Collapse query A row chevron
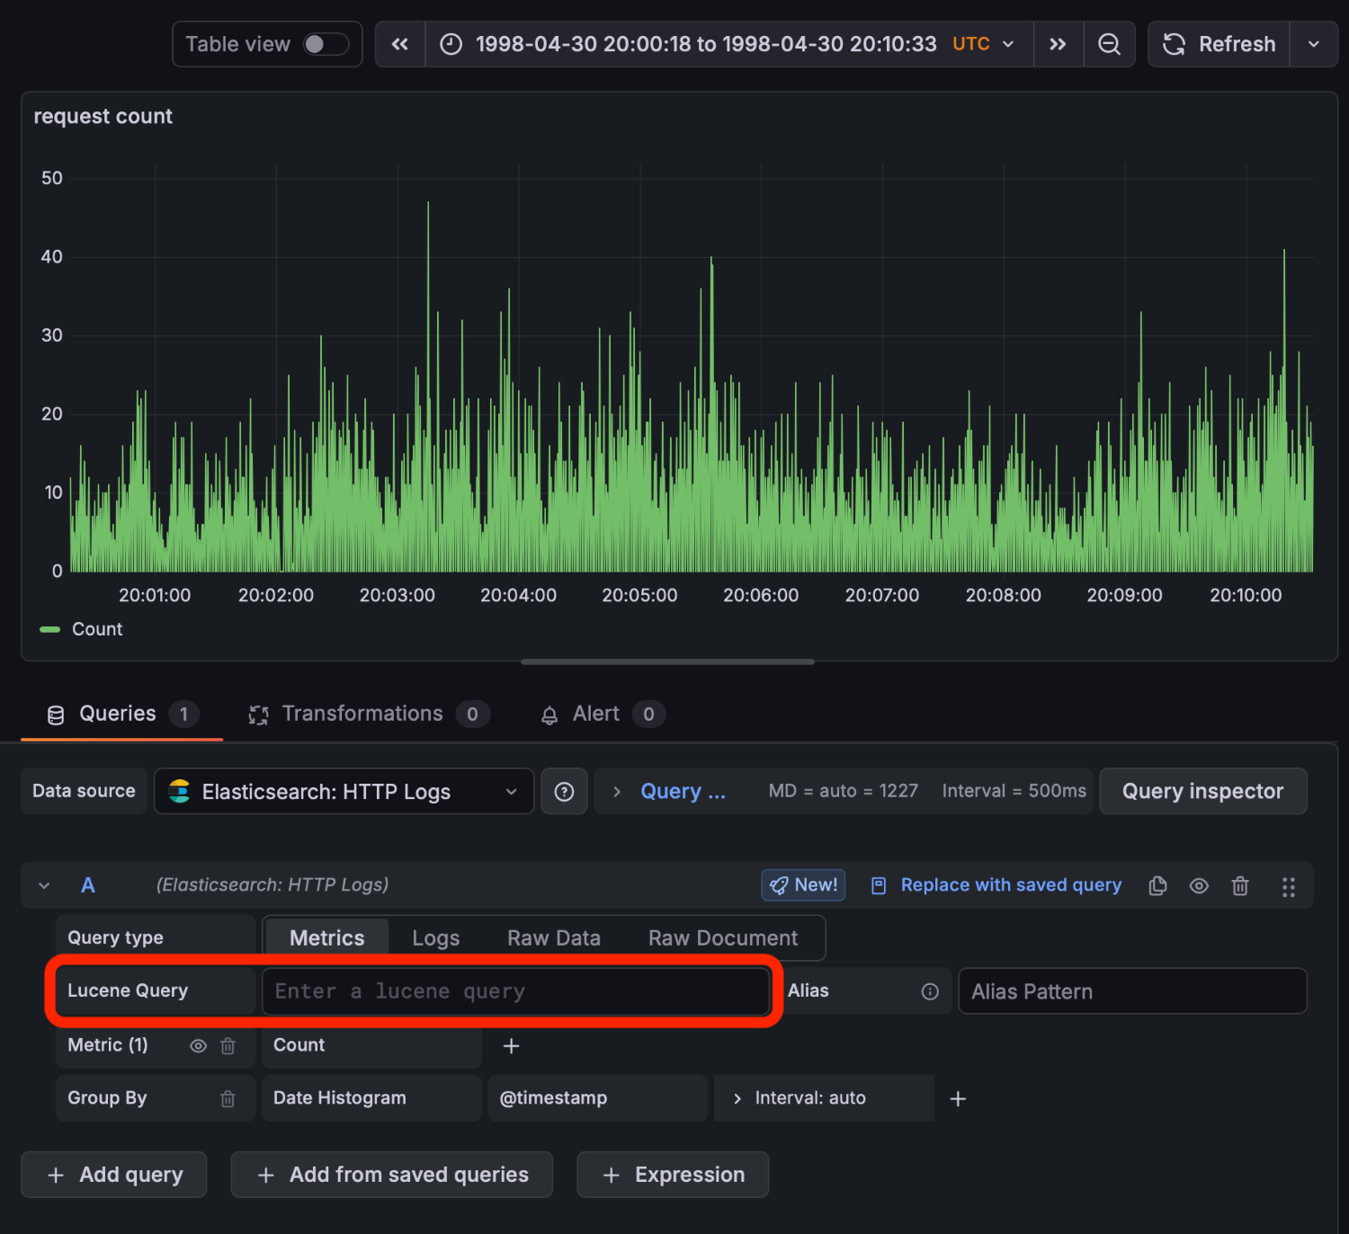1349x1234 pixels. point(44,885)
